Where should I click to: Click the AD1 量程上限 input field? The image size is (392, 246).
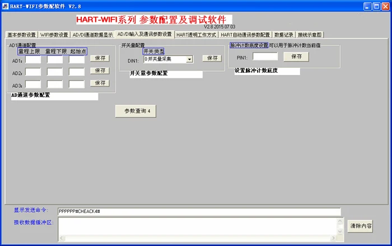click(33, 59)
